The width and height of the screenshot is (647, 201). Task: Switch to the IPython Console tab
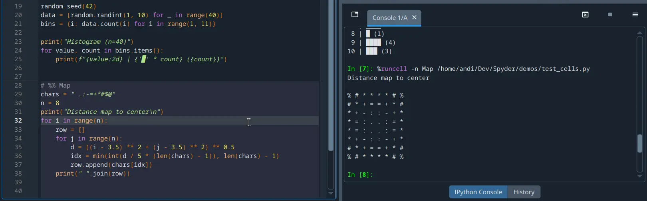[x=478, y=192]
